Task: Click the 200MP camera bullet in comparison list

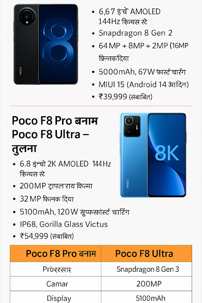Action: (56, 186)
